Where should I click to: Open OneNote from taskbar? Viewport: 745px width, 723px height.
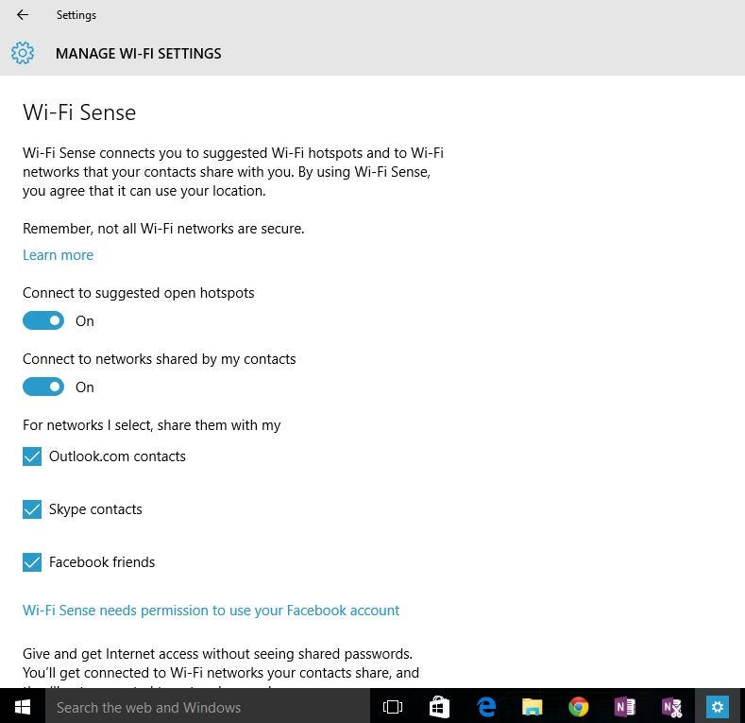625,707
